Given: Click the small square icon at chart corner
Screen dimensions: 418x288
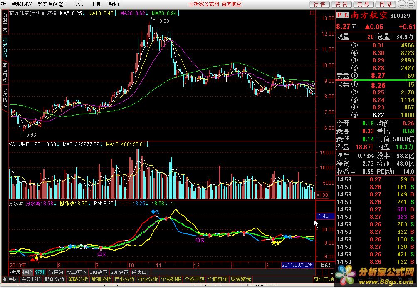Looking at the screenshot, I should [312, 13].
